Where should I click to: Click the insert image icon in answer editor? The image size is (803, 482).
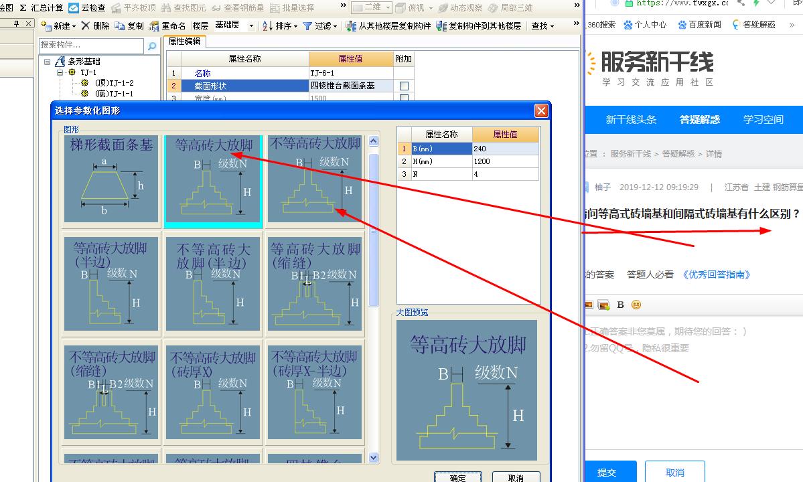[x=604, y=305]
